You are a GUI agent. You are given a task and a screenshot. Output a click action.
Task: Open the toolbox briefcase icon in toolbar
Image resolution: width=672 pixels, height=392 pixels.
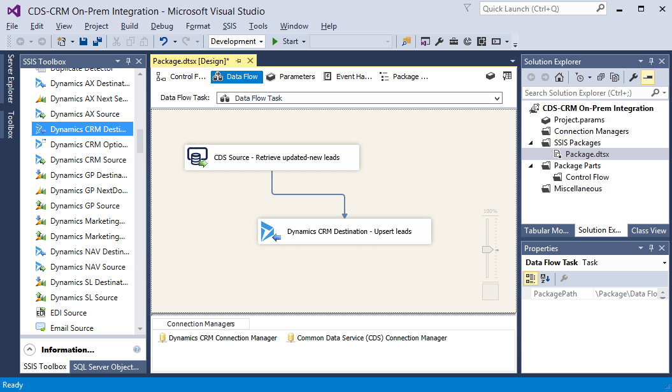click(454, 41)
